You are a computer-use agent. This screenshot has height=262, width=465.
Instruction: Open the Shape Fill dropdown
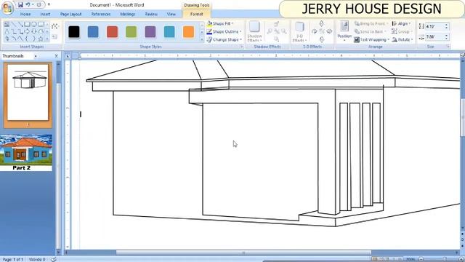[x=220, y=23]
